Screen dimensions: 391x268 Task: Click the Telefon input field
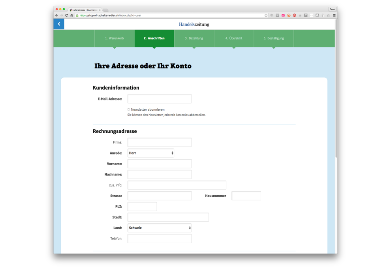point(160,239)
